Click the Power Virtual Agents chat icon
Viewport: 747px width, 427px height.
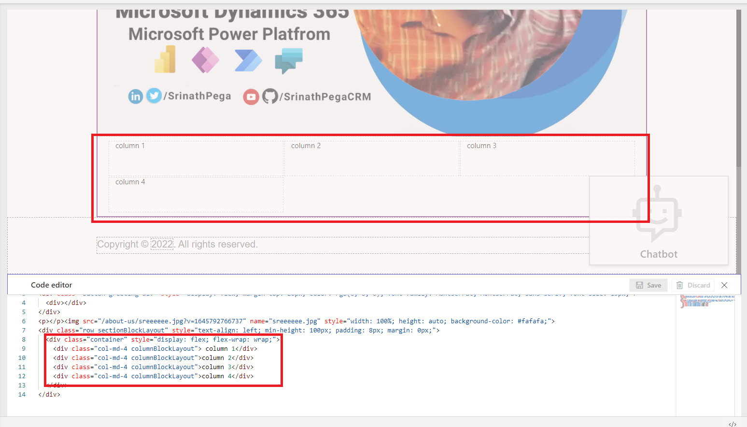point(288,61)
